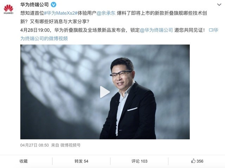Click the video camera icon before the link
Image resolution: width=225 pixels, height=168 pixels.
211,30
